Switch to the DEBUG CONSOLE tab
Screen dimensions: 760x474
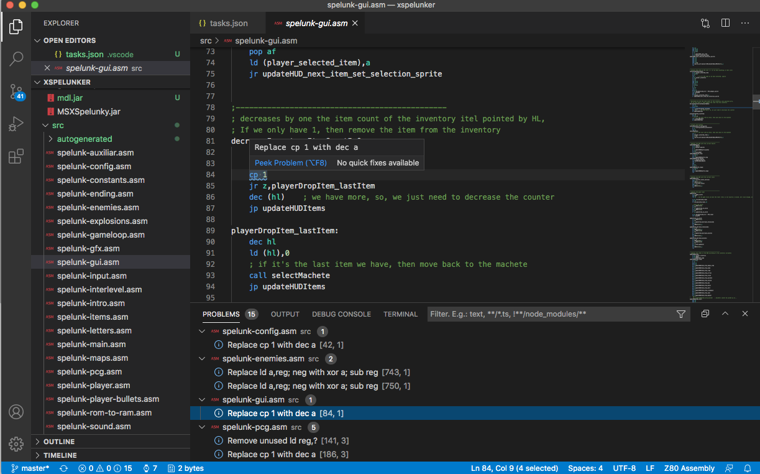pyautogui.click(x=341, y=314)
